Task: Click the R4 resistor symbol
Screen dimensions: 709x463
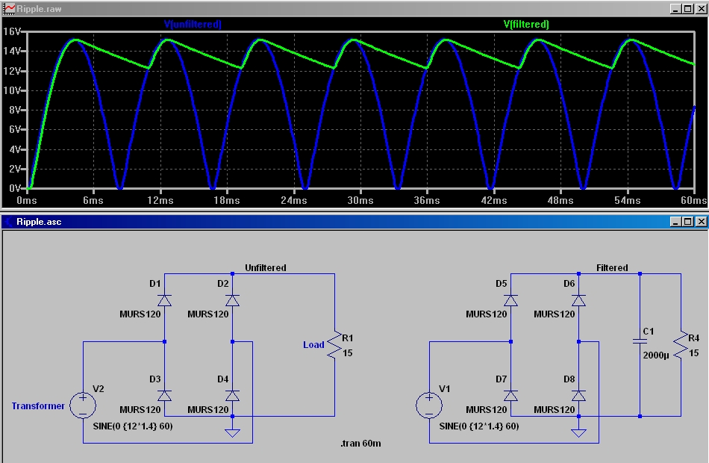Action: pos(681,345)
